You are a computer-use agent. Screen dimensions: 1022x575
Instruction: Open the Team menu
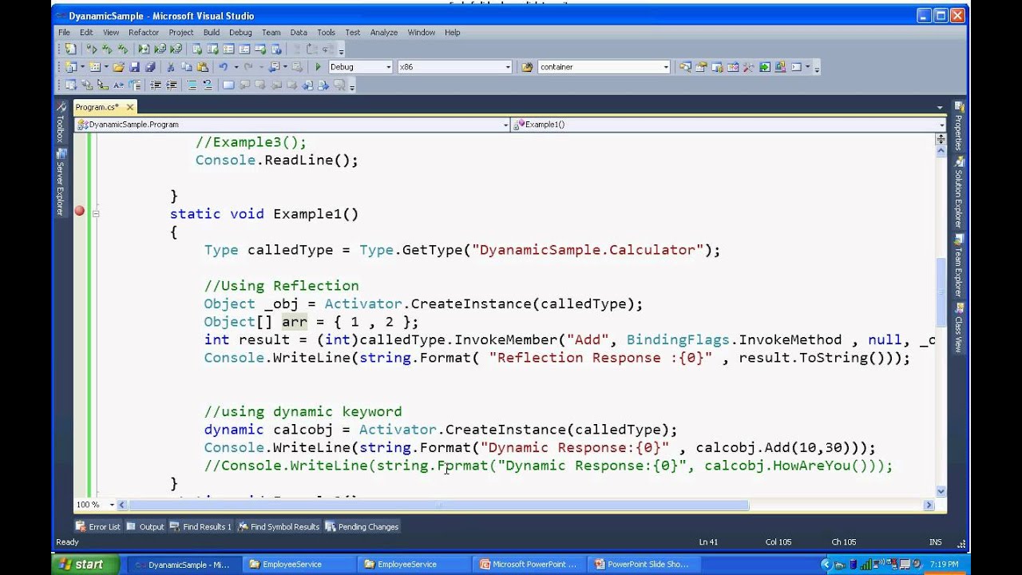tap(271, 33)
